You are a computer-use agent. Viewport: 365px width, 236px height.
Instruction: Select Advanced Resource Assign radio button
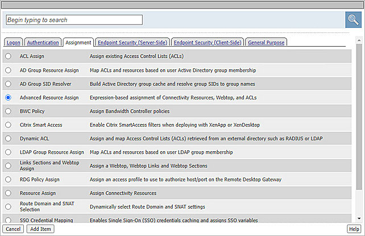pyautogui.click(x=8, y=97)
